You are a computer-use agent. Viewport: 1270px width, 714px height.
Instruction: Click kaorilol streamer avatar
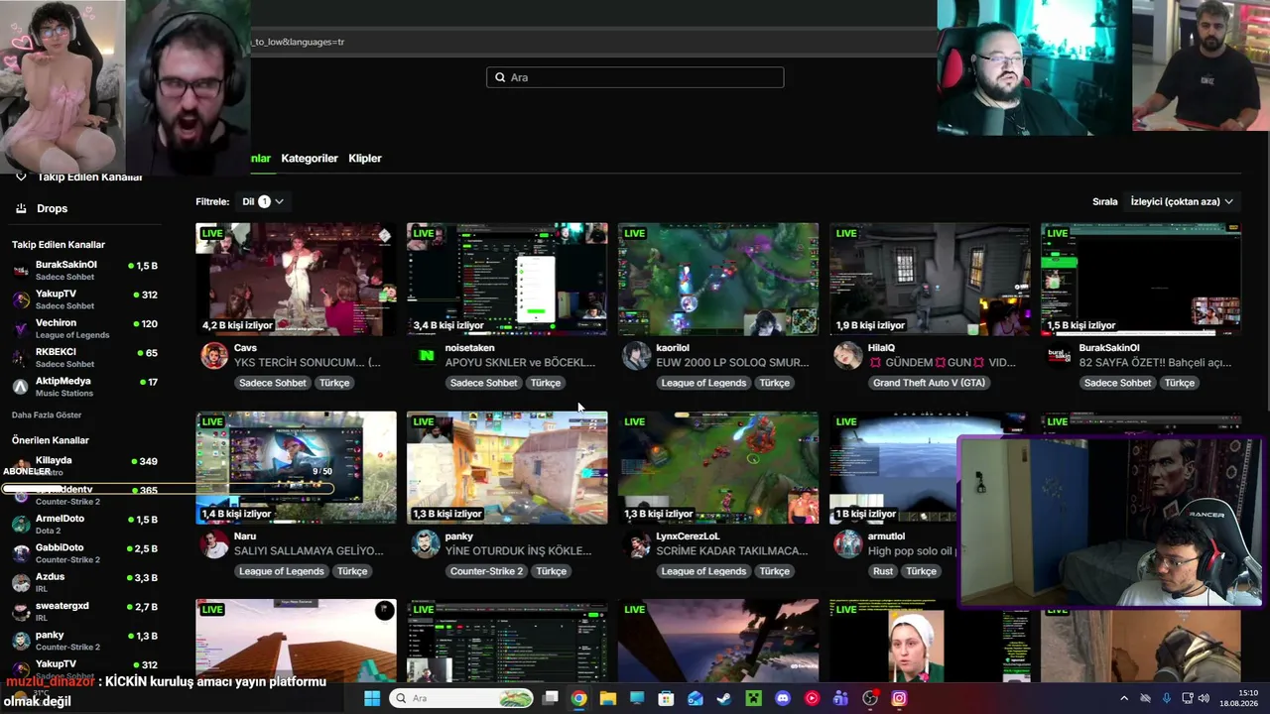[x=637, y=355]
